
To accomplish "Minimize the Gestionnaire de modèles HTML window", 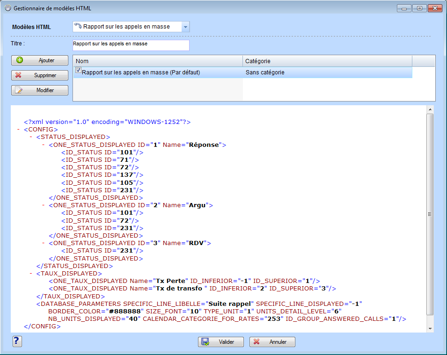I will click(x=404, y=8).
